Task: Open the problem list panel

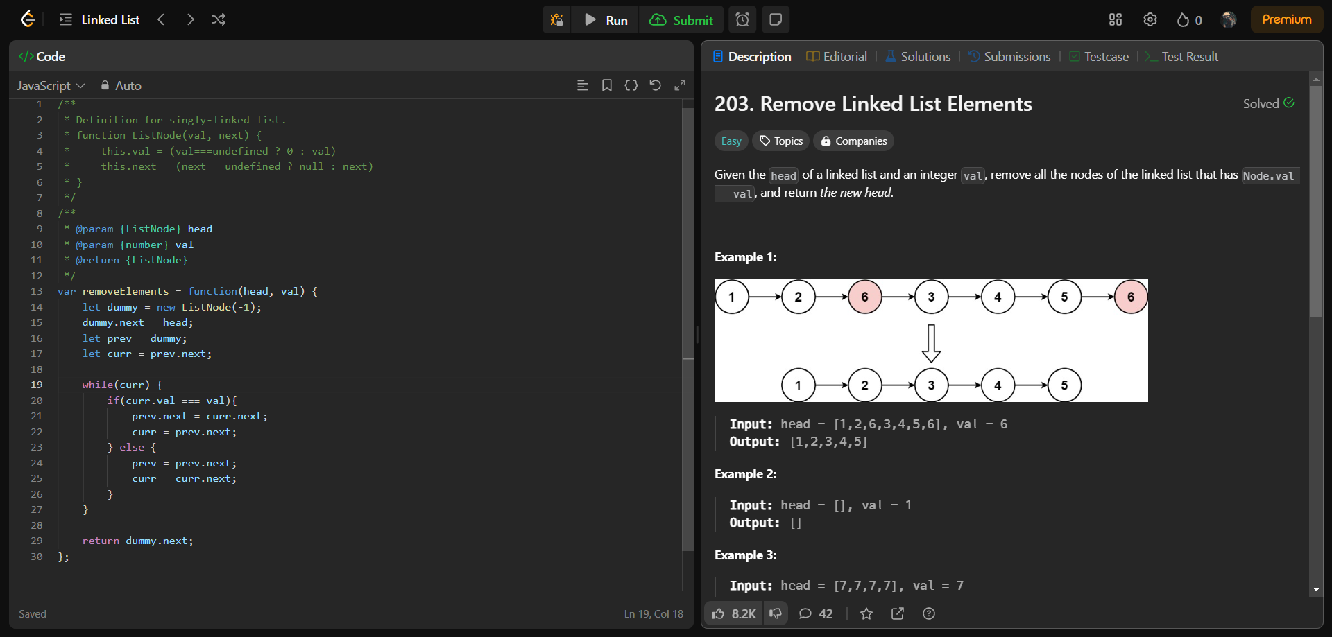Action: click(65, 19)
